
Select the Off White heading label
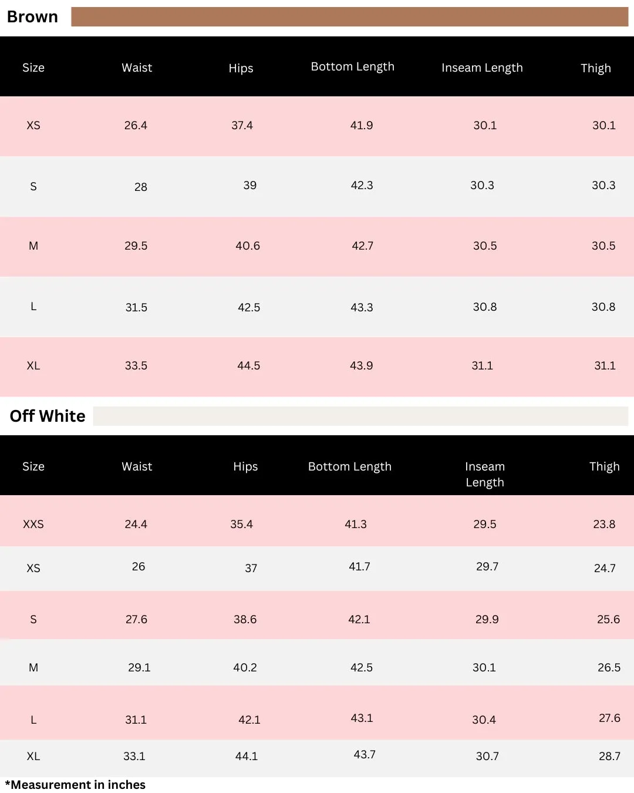48,416
